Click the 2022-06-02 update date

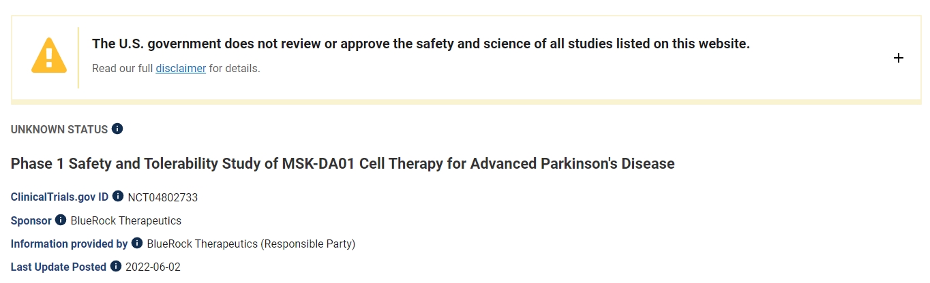click(154, 267)
